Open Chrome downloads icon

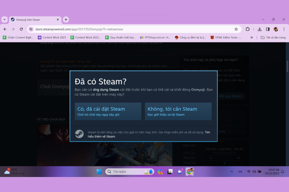click(x=259, y=29)
